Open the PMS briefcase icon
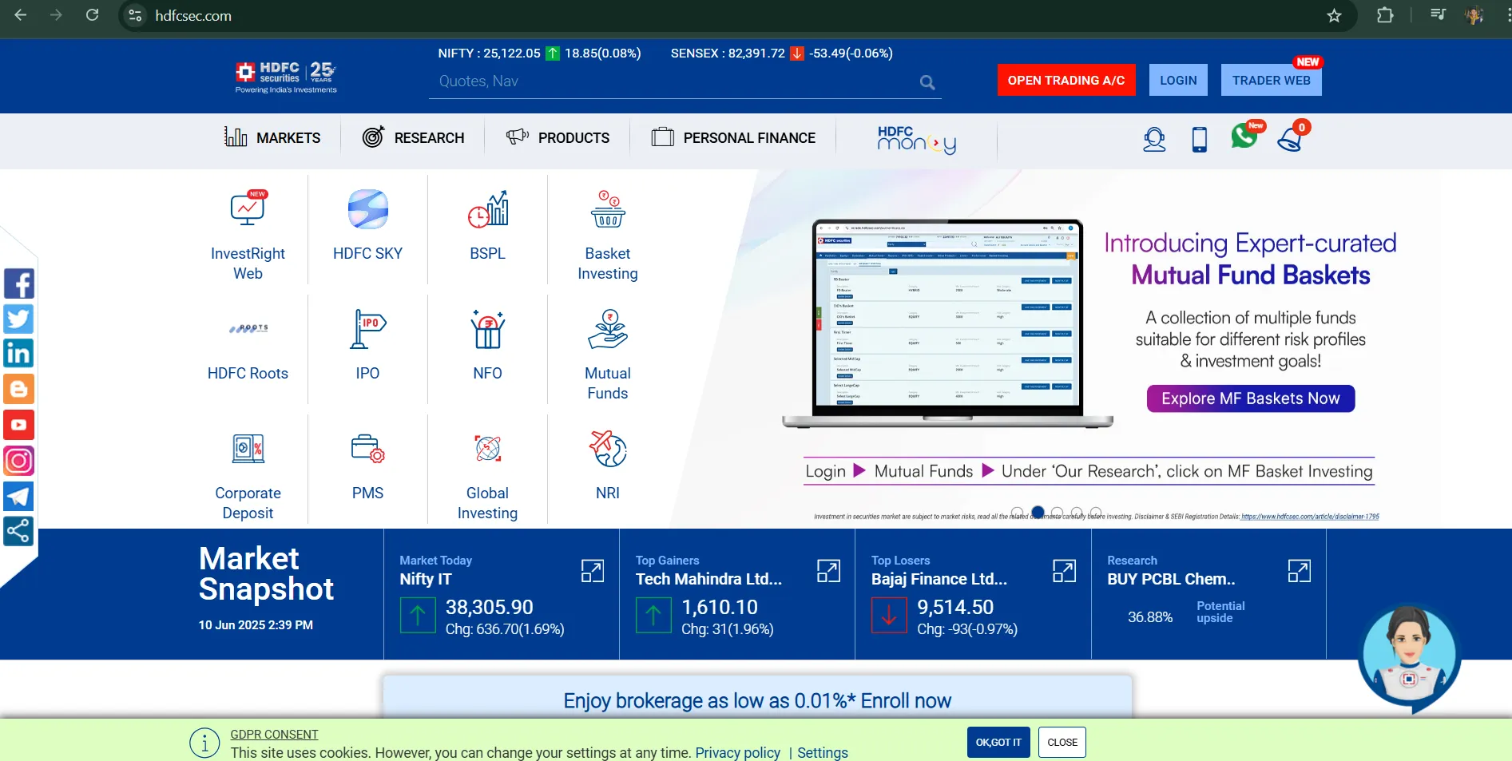This screenshot has height=761, width=1512. click(x=367, y=449)
